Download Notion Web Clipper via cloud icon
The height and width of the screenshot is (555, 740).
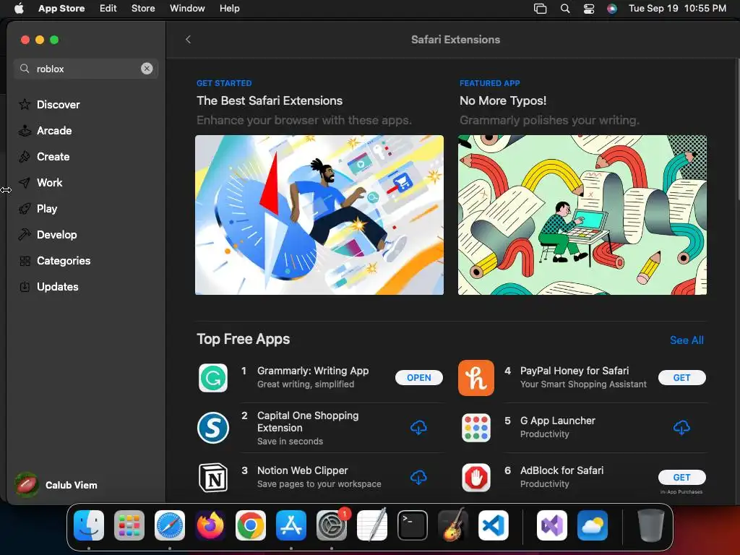tap(418, 477)
